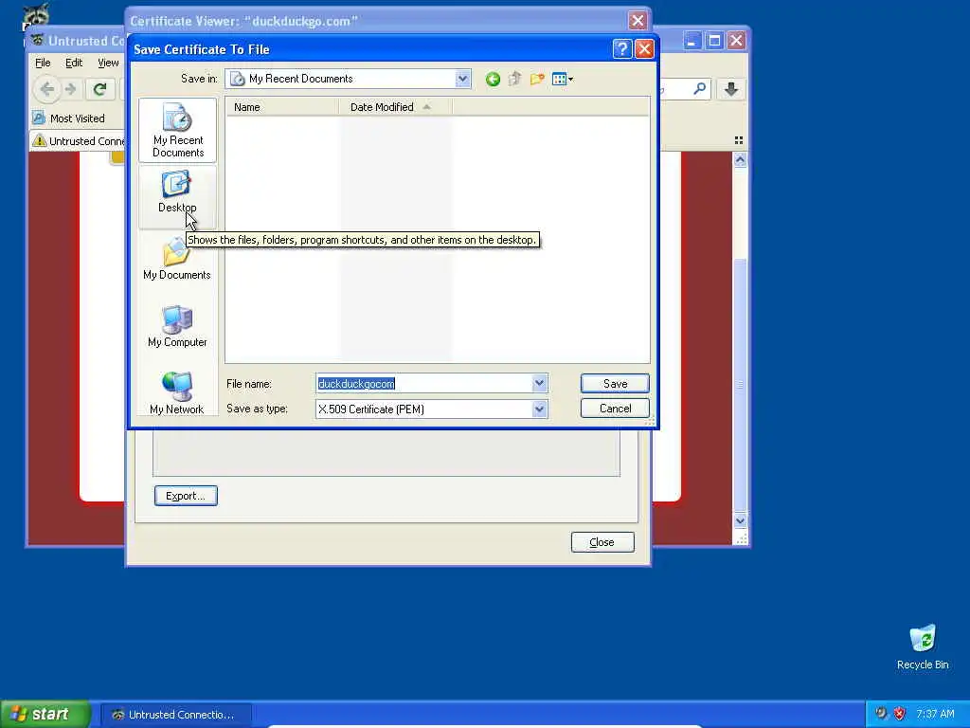Viewport: 970px width, 728px height.
Task: Save the certificate file
Action: tap(615, 383)
